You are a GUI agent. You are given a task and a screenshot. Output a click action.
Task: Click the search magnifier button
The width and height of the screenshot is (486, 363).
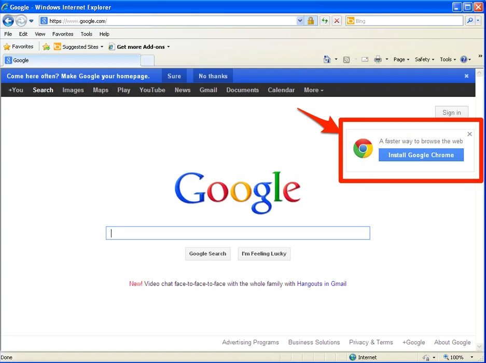[470, 21]
